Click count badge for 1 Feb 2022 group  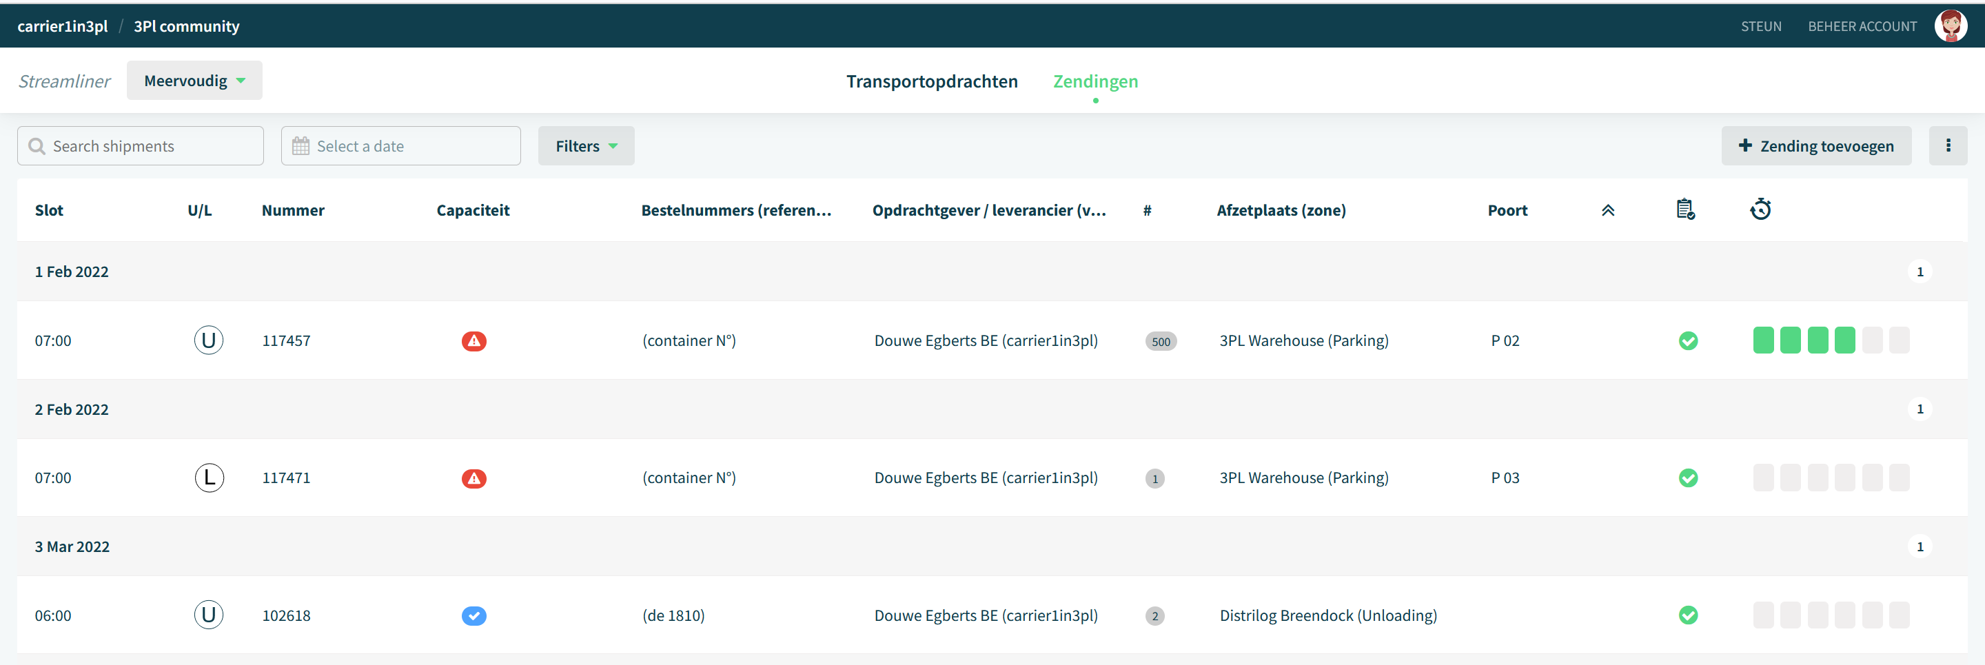click(1920, 272)
